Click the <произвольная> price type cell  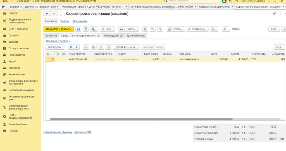click(194, 59)
